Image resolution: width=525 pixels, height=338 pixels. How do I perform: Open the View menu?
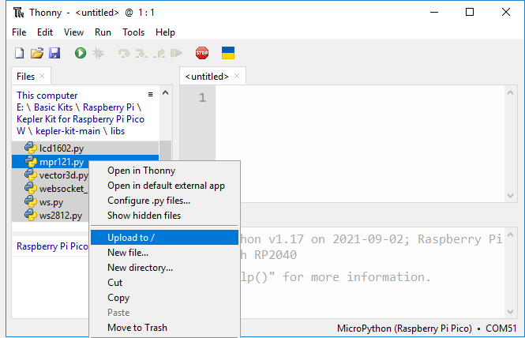click(73, 32)
